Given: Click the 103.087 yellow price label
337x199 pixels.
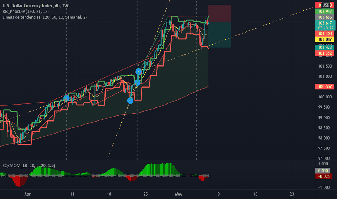Looking at the screenshot, I should click(x=325, y=39).
